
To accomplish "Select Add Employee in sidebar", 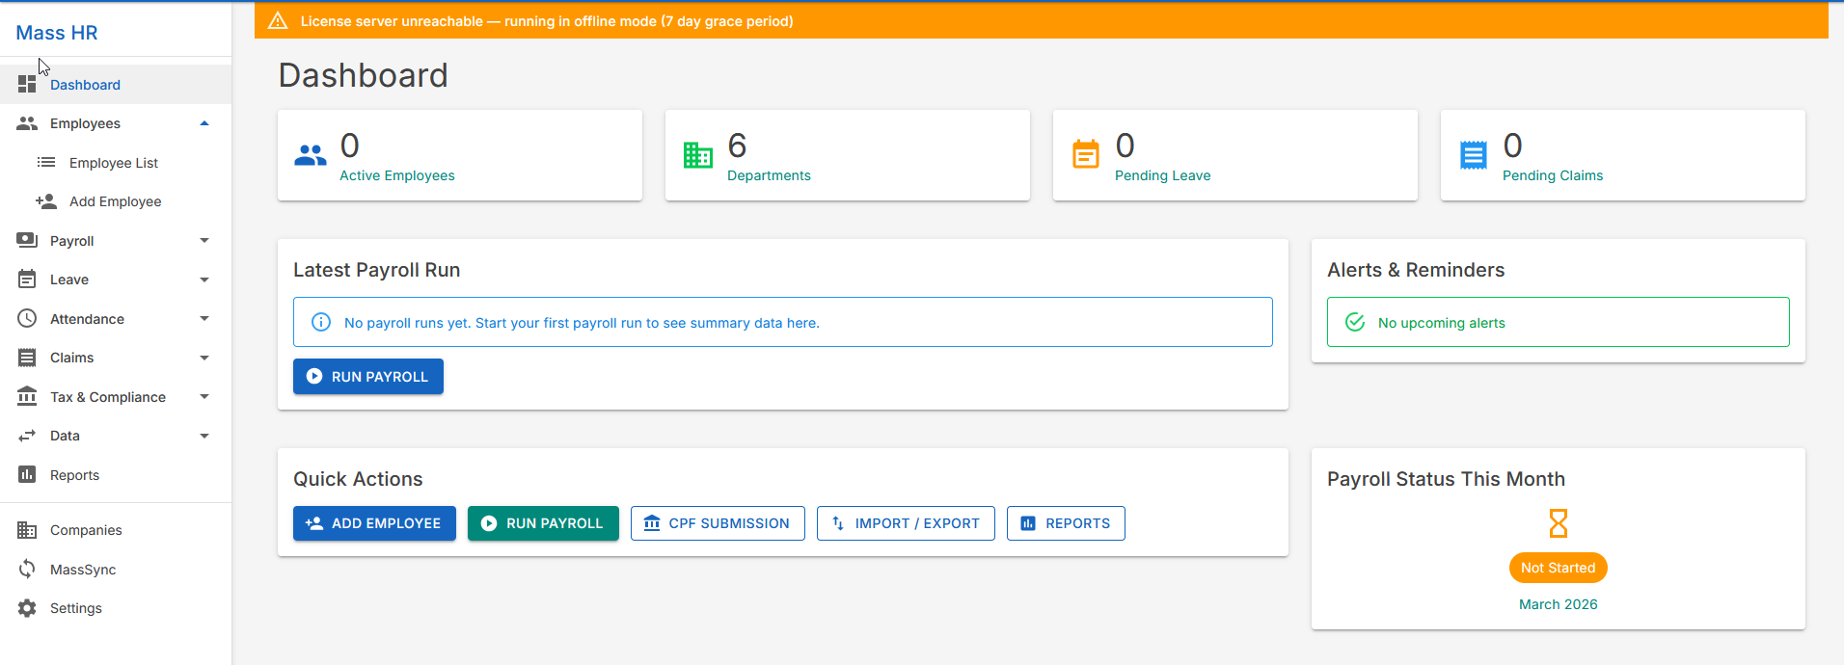I will pos(116,201).
